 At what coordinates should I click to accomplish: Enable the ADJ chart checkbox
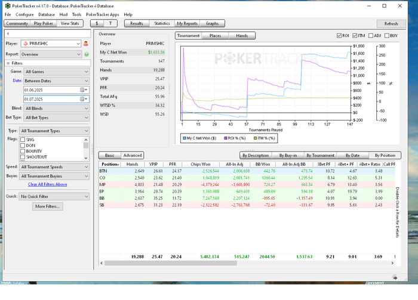[x=371, y=36]
